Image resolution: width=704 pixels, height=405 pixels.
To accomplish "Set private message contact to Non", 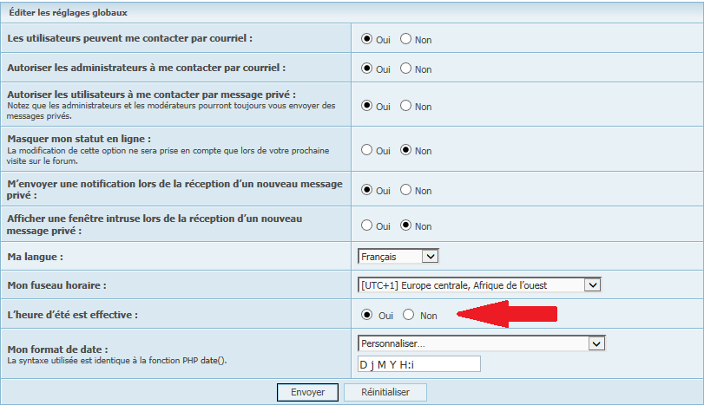I will (x=405, y=106).
